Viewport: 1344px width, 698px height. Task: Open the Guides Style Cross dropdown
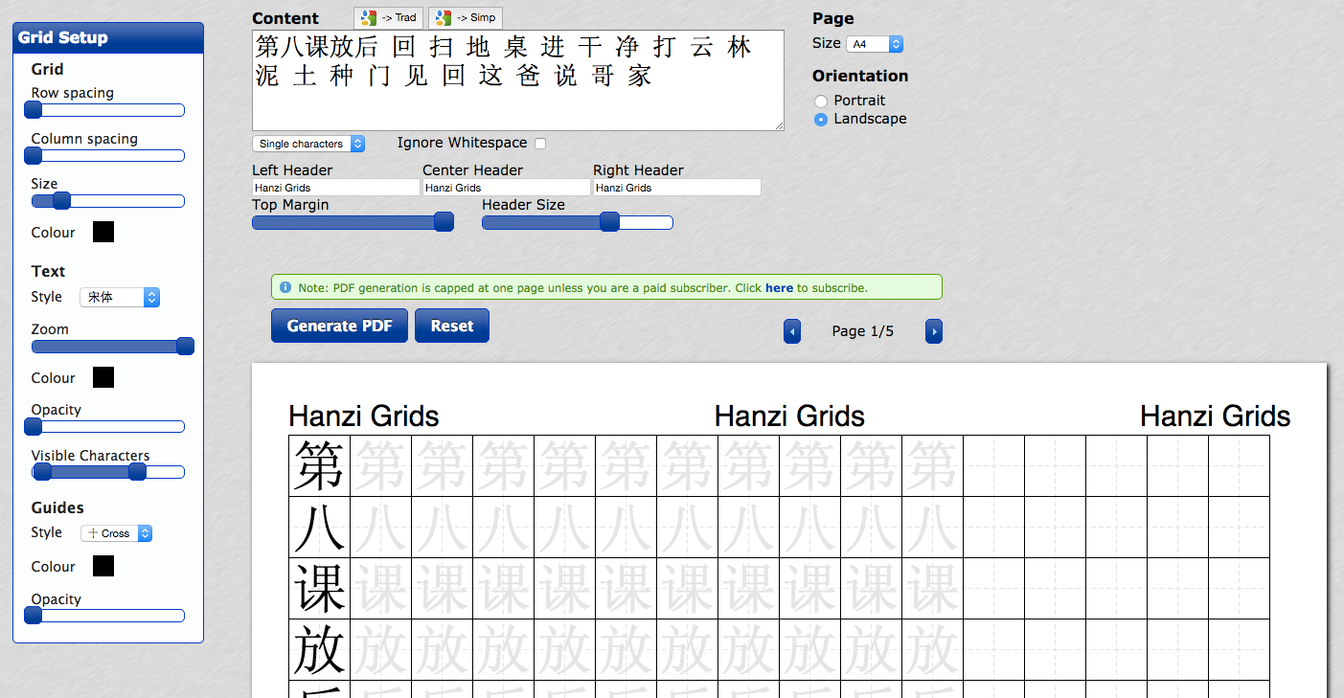[x=116, y=533]
